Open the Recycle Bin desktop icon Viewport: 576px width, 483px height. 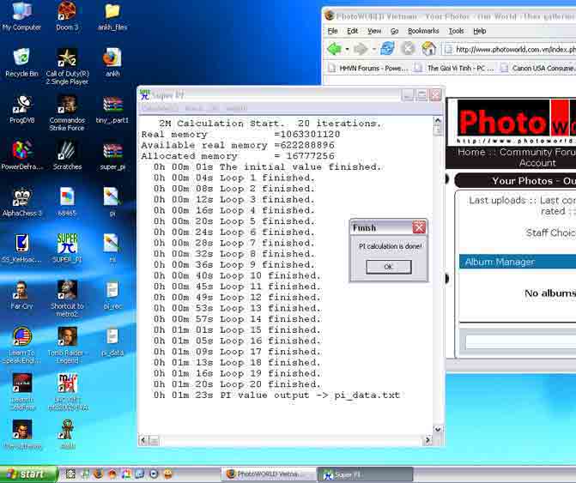(x=21, y=61)
